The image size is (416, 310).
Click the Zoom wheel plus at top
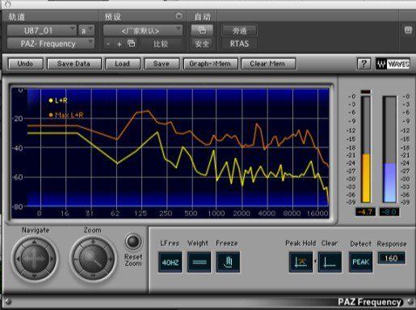coord(93,242)
